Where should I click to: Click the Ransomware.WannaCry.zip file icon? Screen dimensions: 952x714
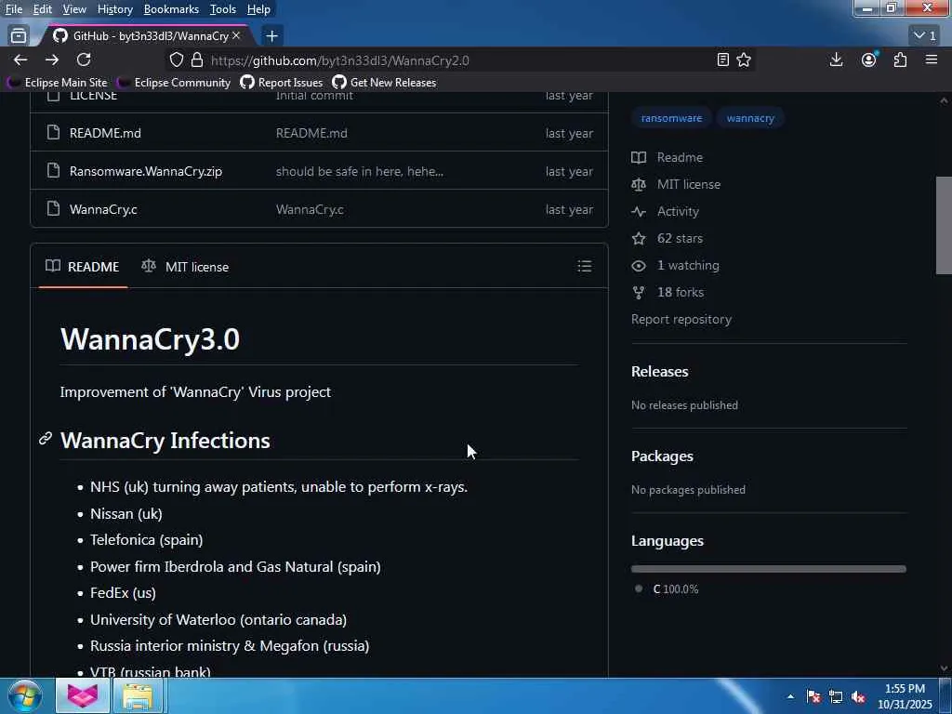pos(53,171)
